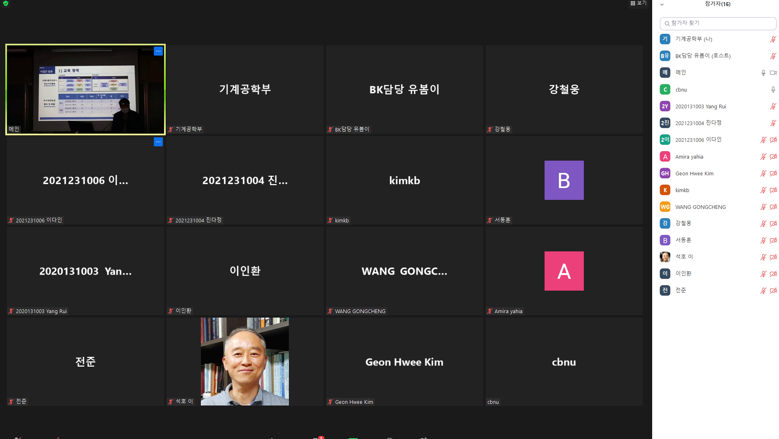Image resolution: width=779 pixels, height=439 pixels.
Task: Collapse the participants panel chevron
Action: pos(662,4)
